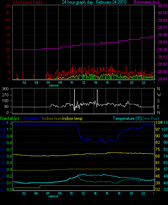168x205 pixels.
Task: Click the 40 mph windspeed scale value
Action: [x=8, y=20]
